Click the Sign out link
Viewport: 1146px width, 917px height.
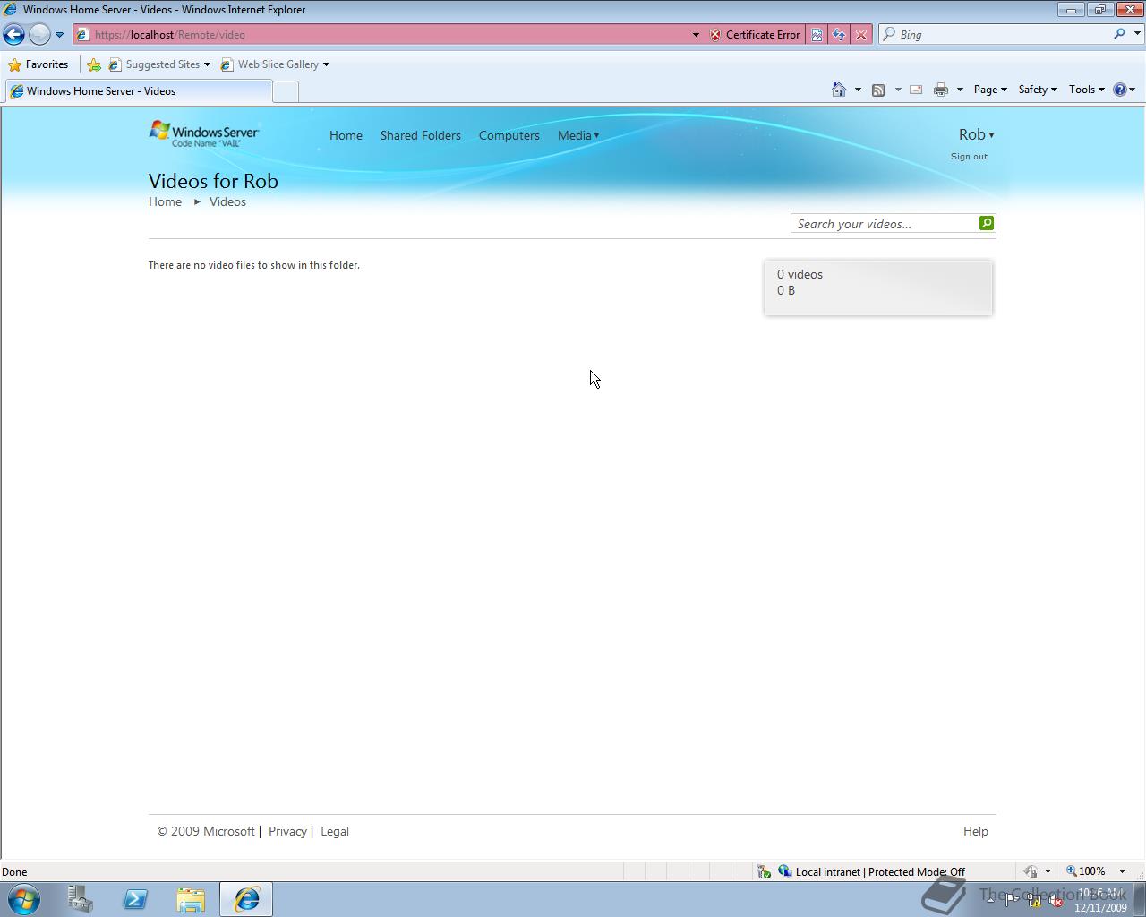969,157
